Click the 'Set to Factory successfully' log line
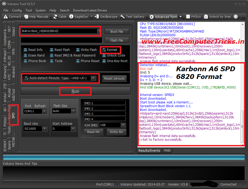248x189 pixels. (x=161, y=140)
